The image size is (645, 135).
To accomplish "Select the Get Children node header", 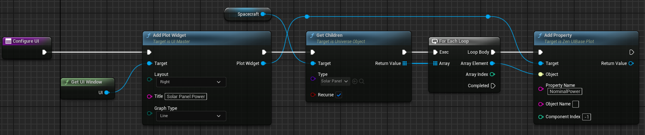I will (358, 38).
